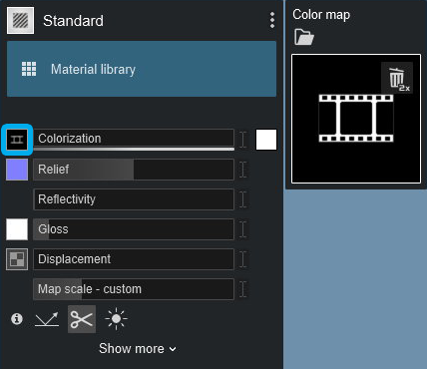Image resolution: width=427 pixels, height=369 pixels.
Task: Click the info icon below the sliders
Action: click(17, 319)
